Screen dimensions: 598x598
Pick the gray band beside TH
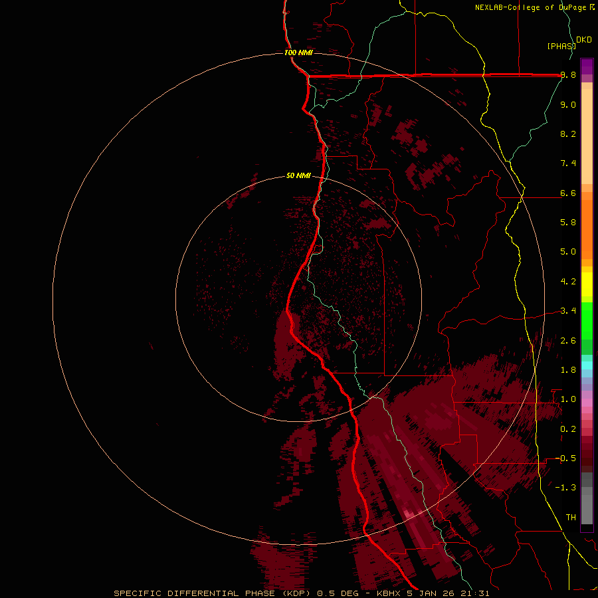[587, 511]
